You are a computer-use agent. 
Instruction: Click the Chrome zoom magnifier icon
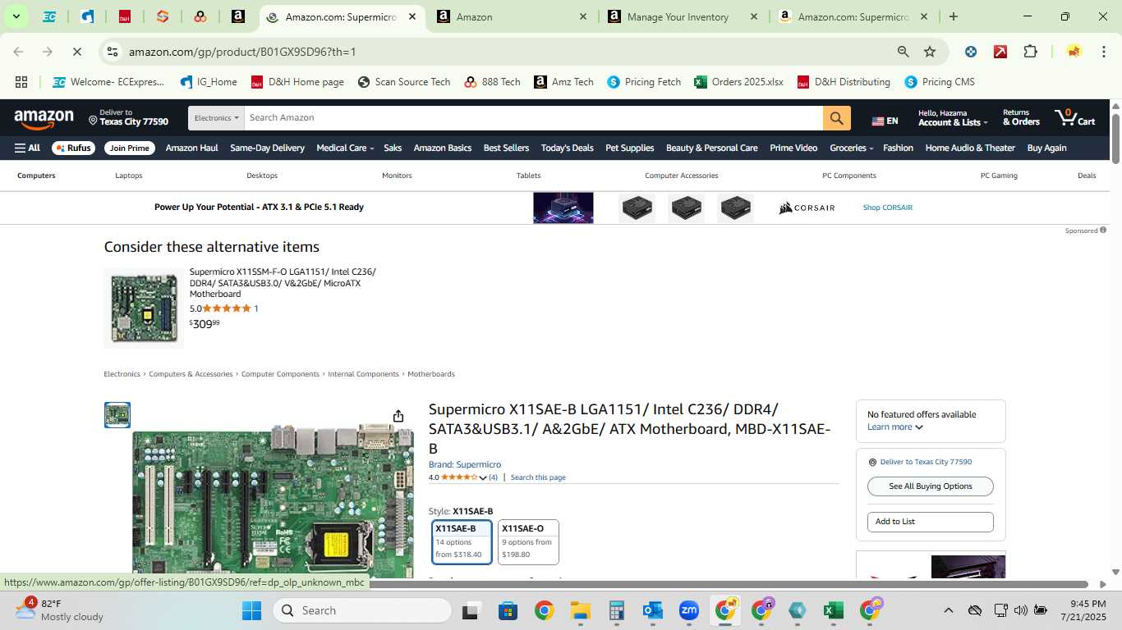click(x=903, y=52)
